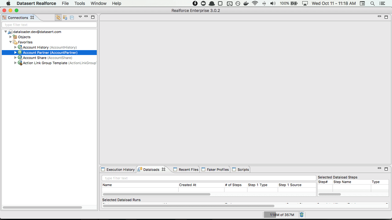Click the dataloader.dev connection database icon
The height and width of the screenshot is (220, 392).
coord(10,32)
